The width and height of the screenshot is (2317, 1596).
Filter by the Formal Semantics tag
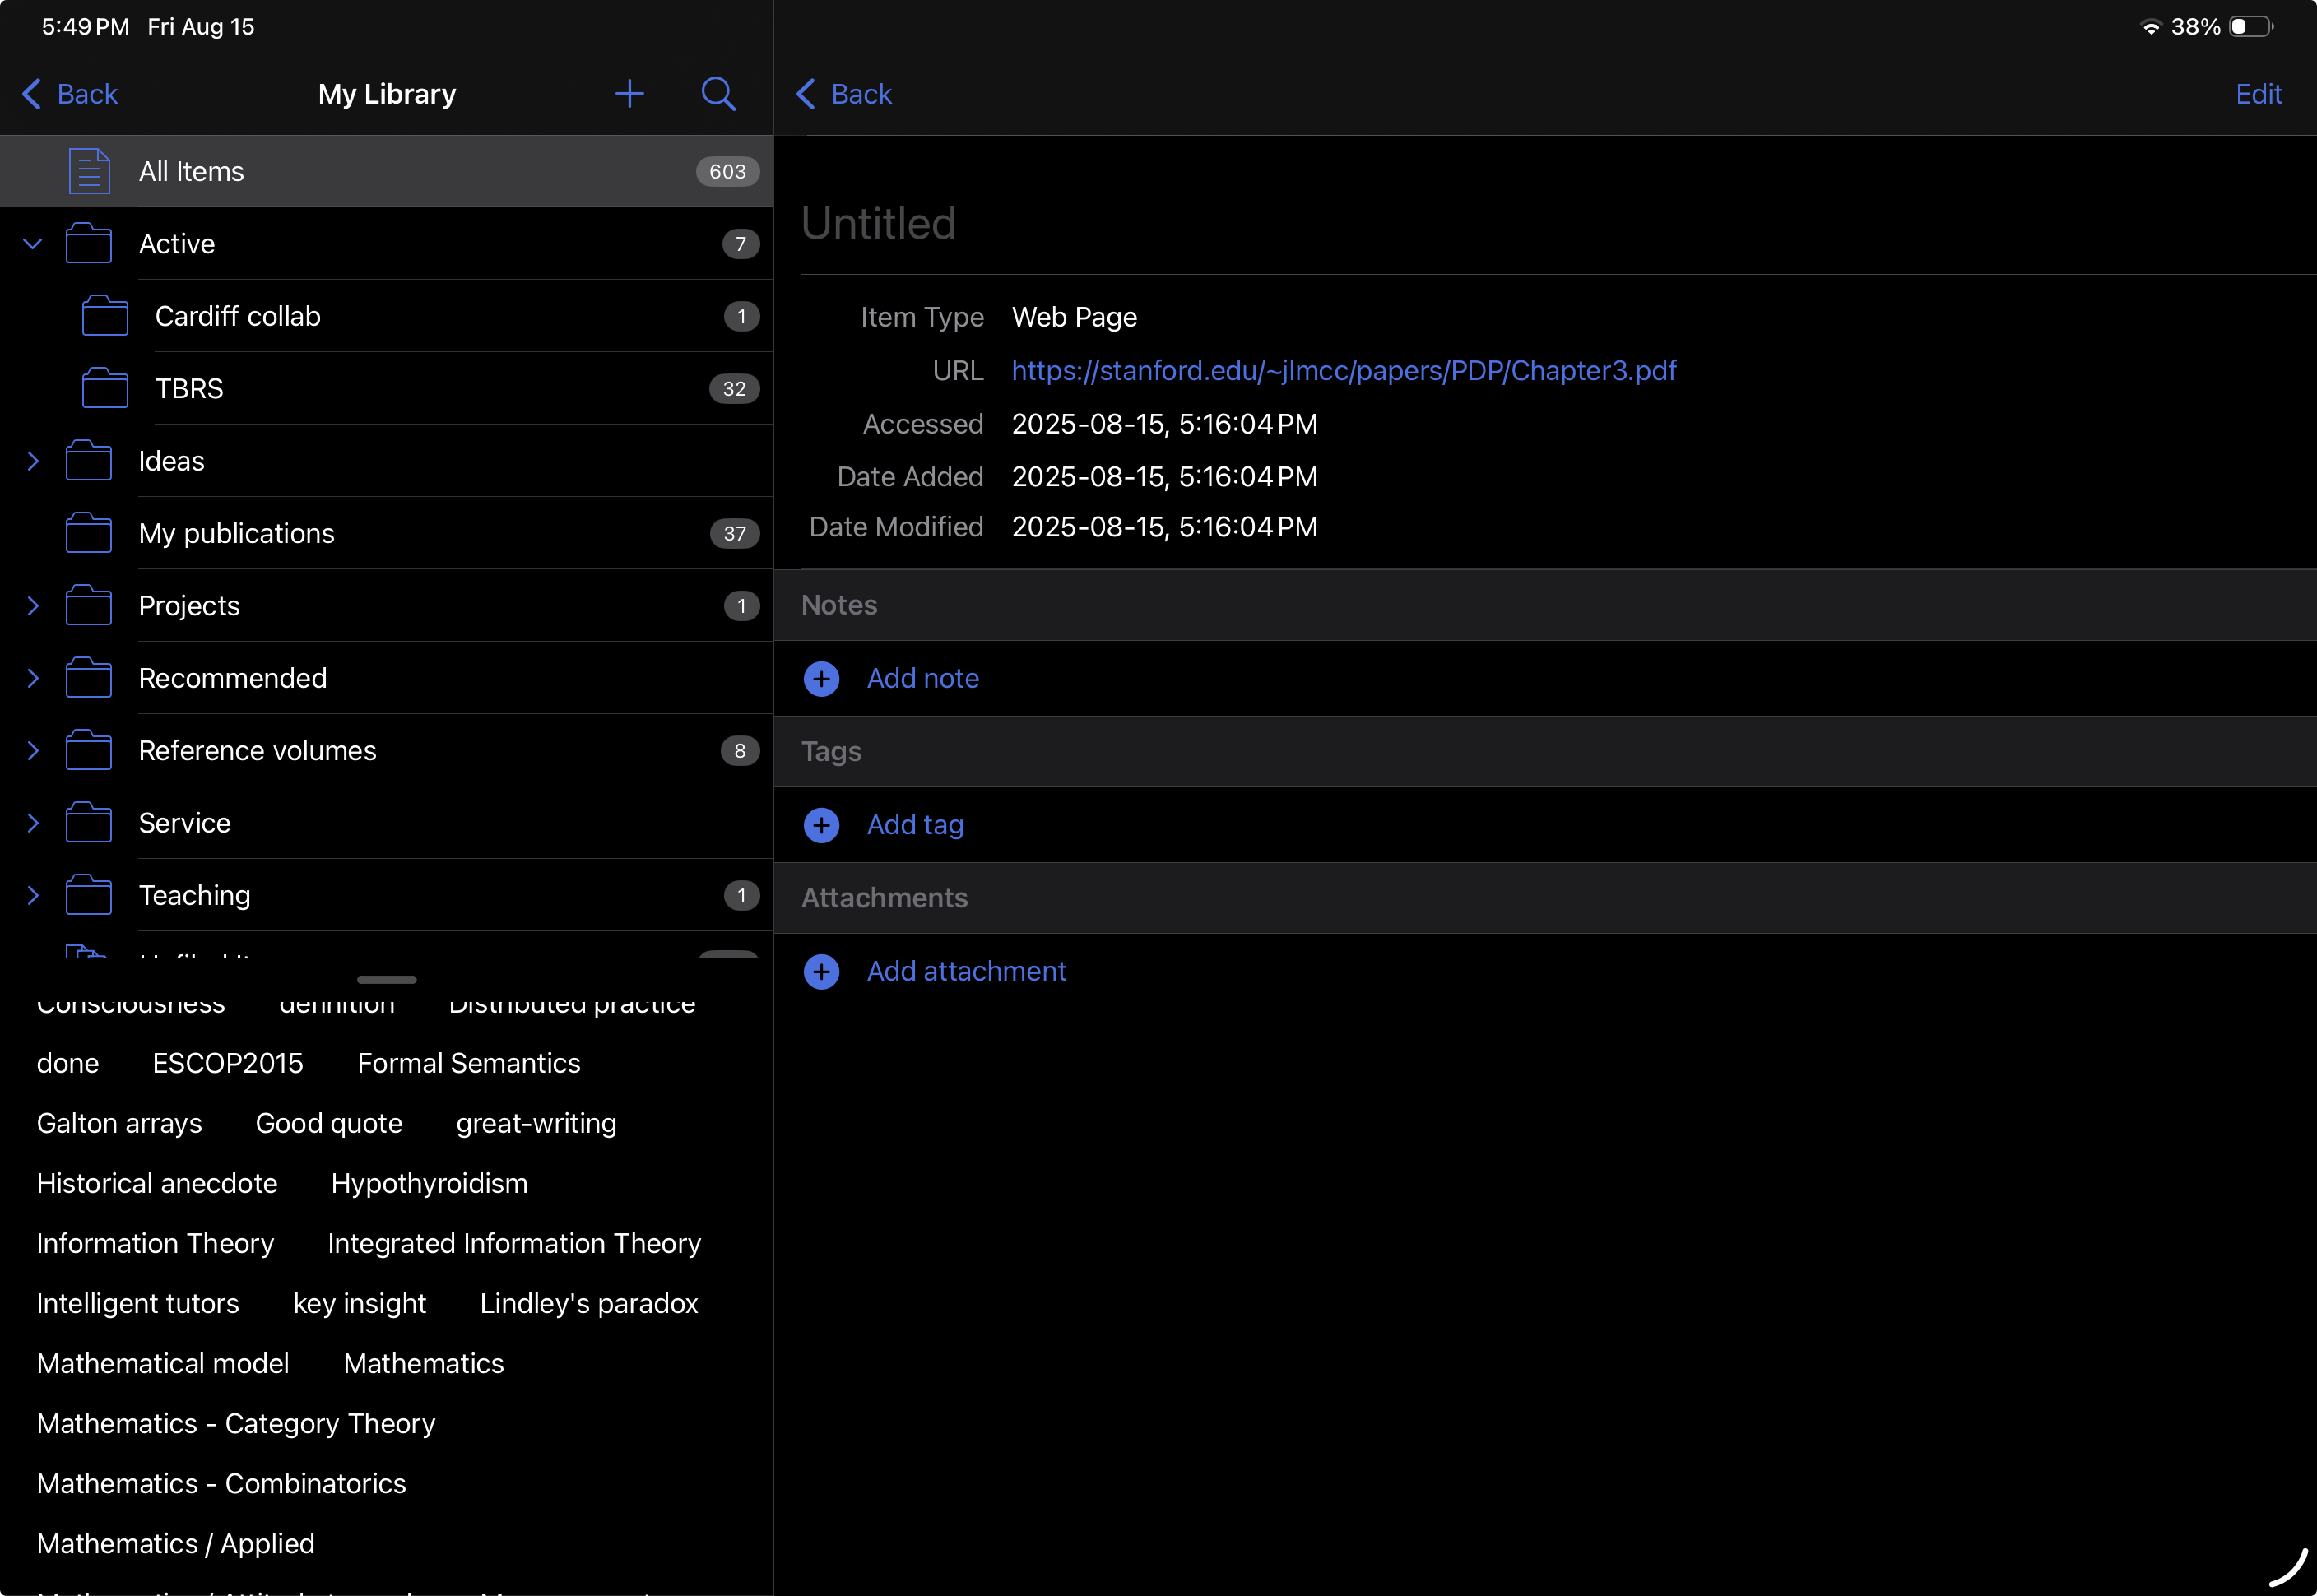tap(468, 1063)
